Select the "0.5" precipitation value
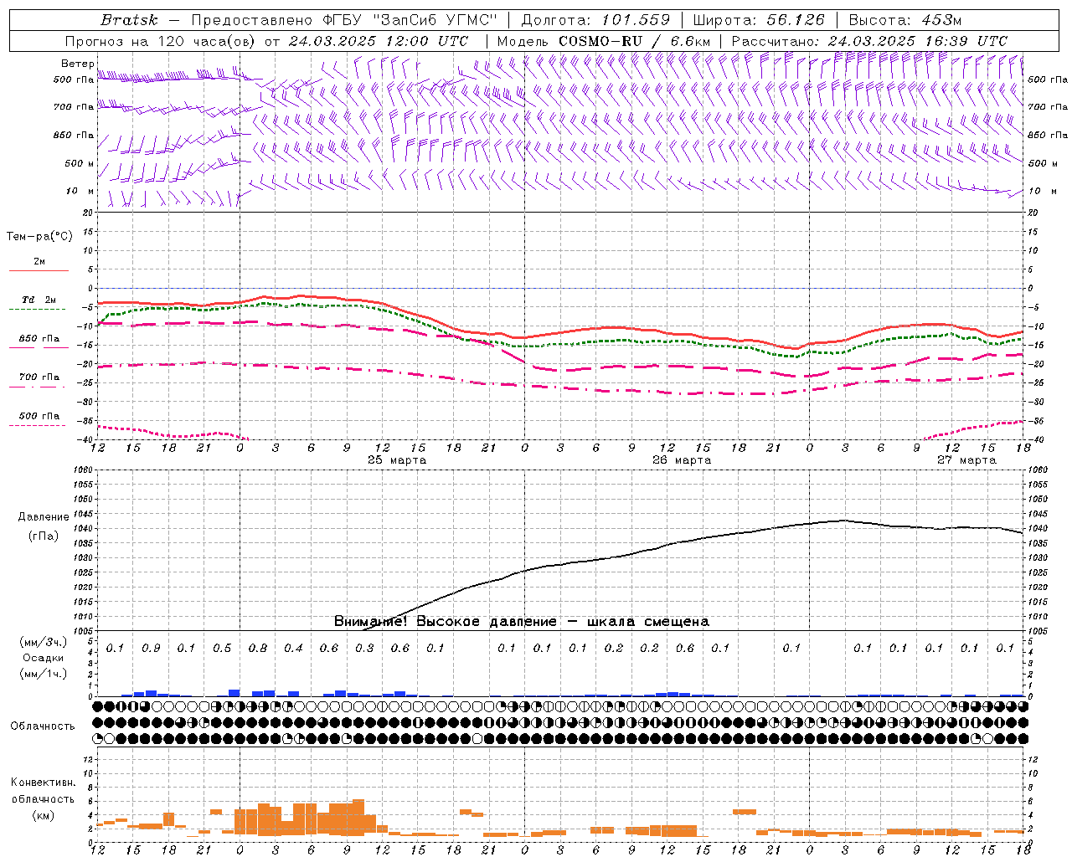1072x857 pixels. [222, 649]
